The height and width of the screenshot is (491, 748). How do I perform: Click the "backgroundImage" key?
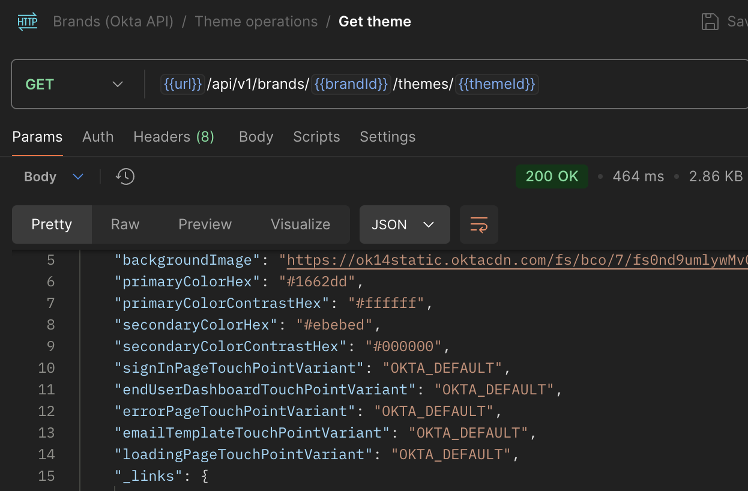tap(188, 260)
